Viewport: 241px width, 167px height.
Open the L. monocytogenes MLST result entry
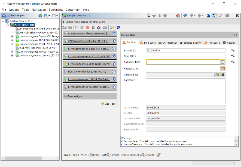(x=90, y=56)
